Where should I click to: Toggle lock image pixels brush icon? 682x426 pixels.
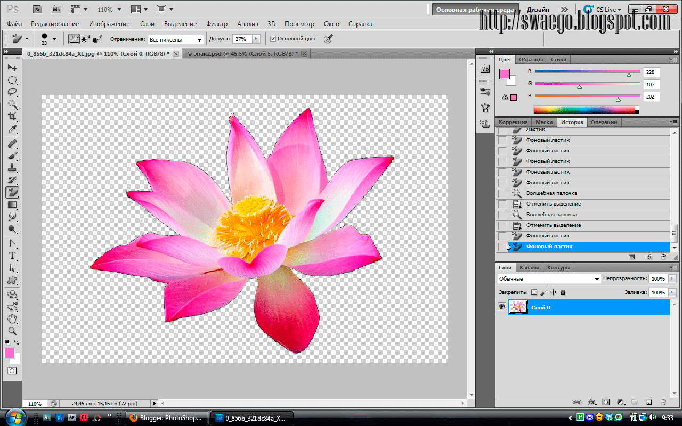(x=544, y=292)
